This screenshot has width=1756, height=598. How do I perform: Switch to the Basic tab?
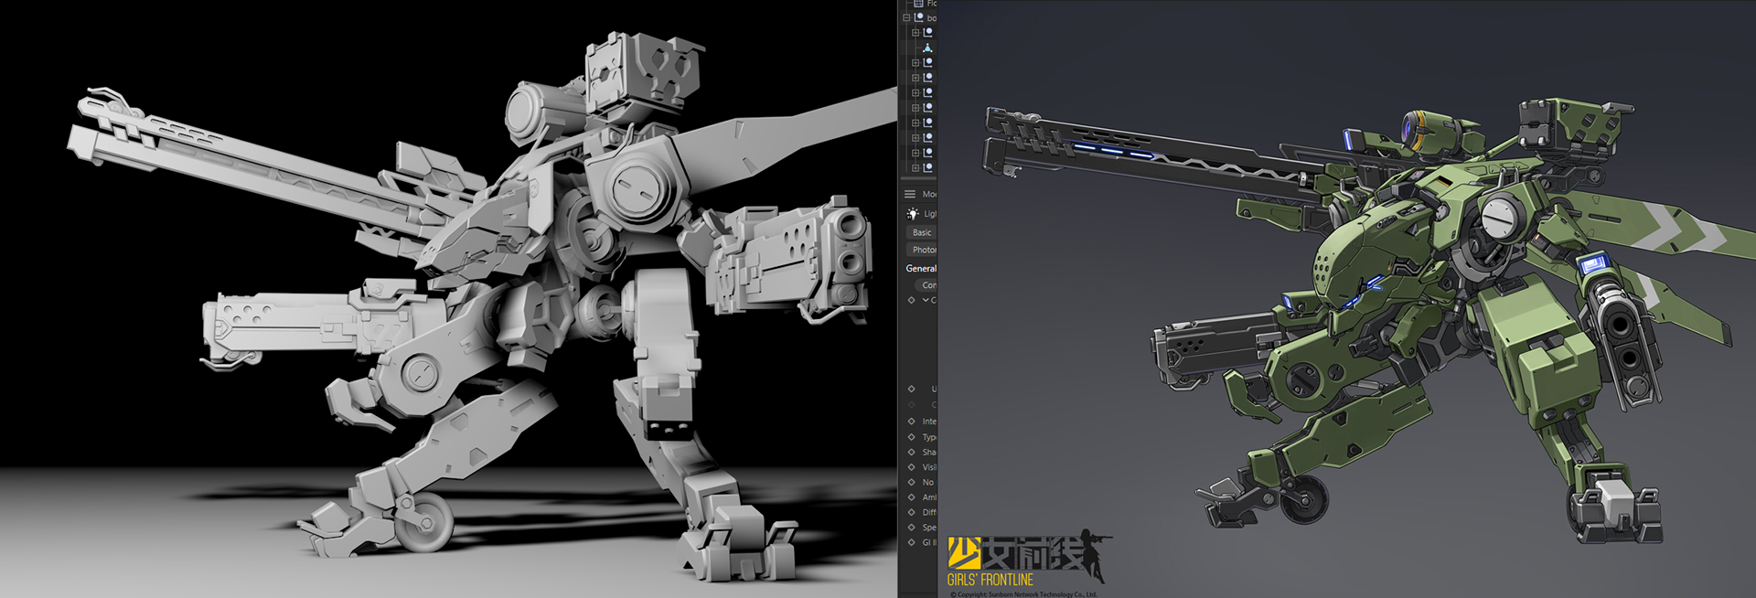pyautogui.click(x=922, y=232)
